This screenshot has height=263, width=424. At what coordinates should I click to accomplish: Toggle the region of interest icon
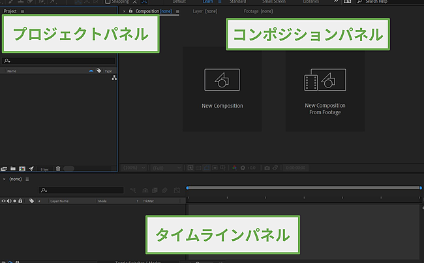(x=215, y=168)
